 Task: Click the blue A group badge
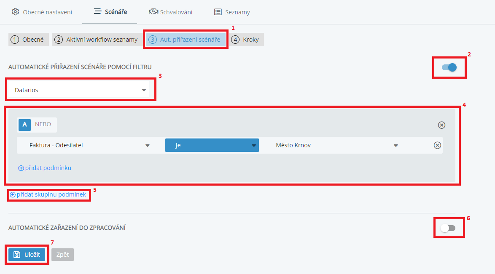pos(25,125)
